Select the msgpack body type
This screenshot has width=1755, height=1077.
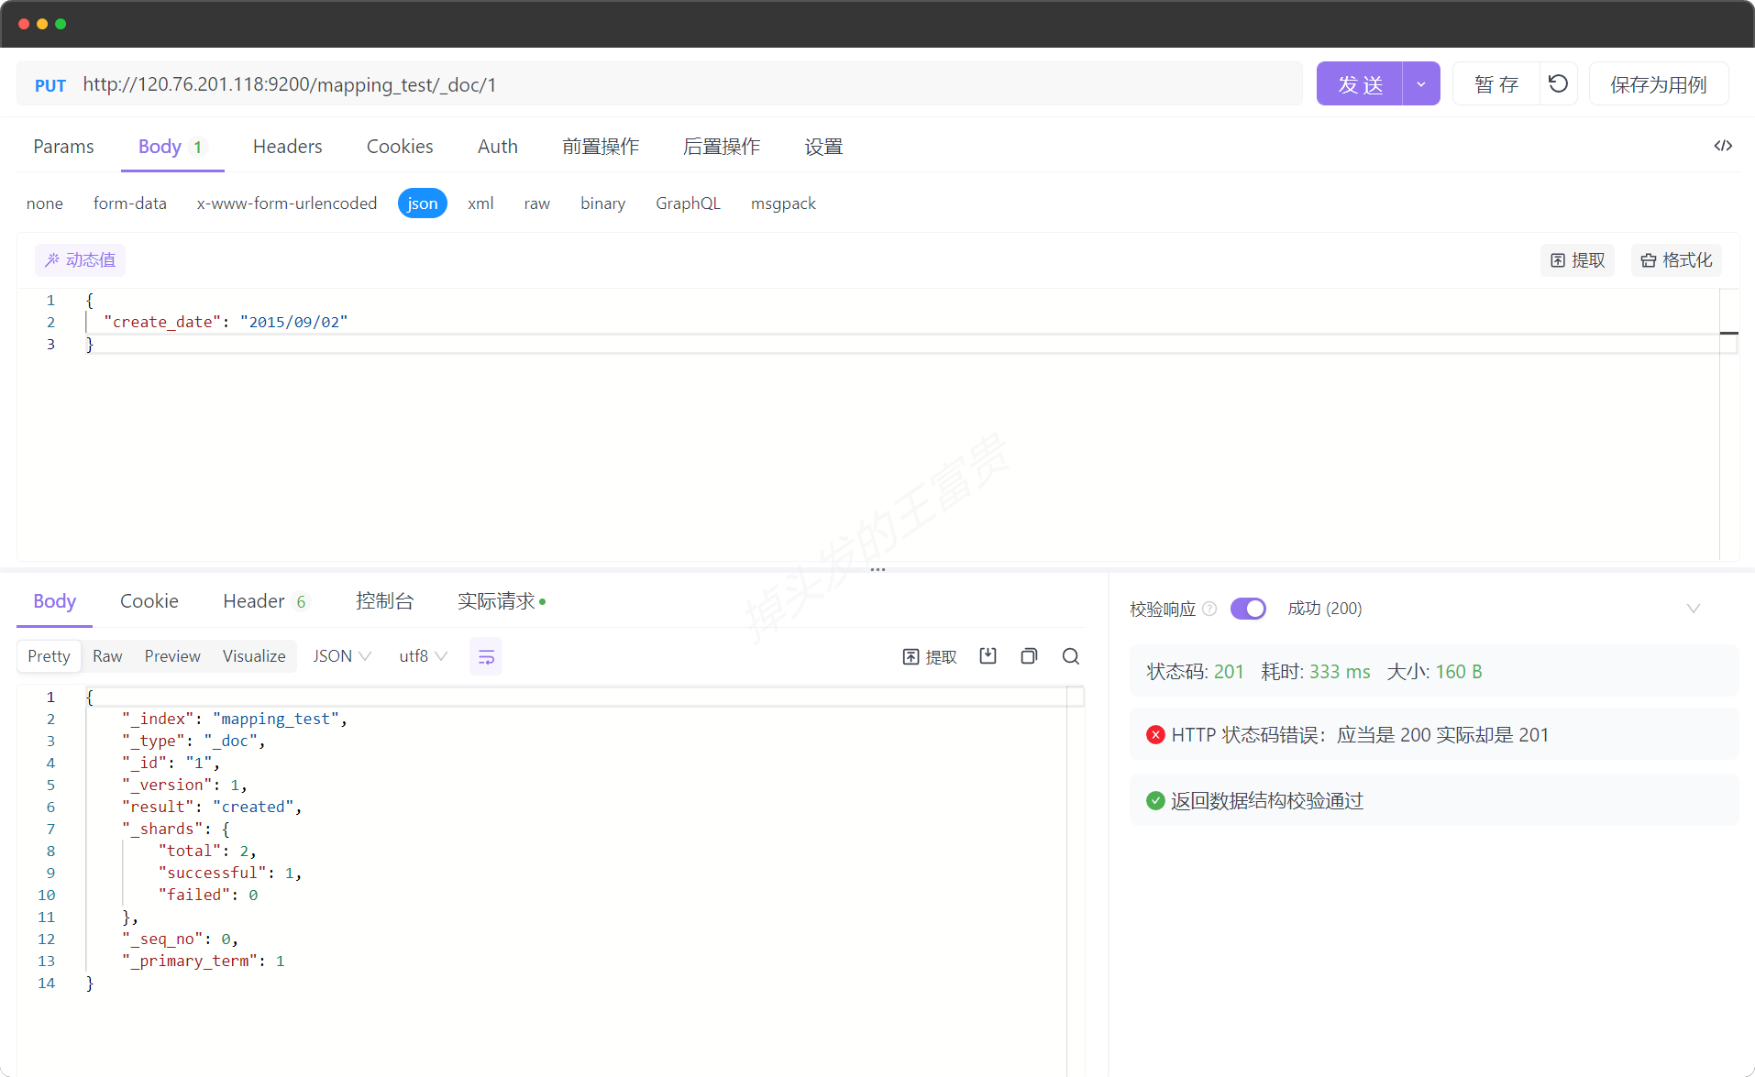tap(783, 203)
